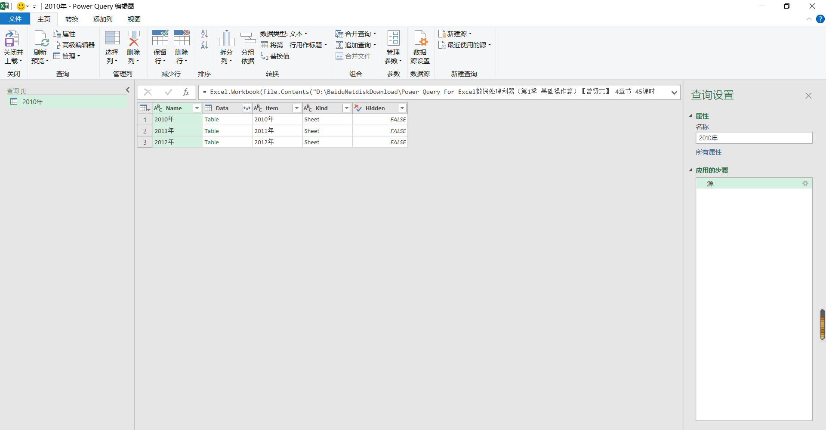The width and height of the screenshot is (826, 430).
Task: Open the 数据类型 data type dropdown
Action: click(x=284, y=33)
